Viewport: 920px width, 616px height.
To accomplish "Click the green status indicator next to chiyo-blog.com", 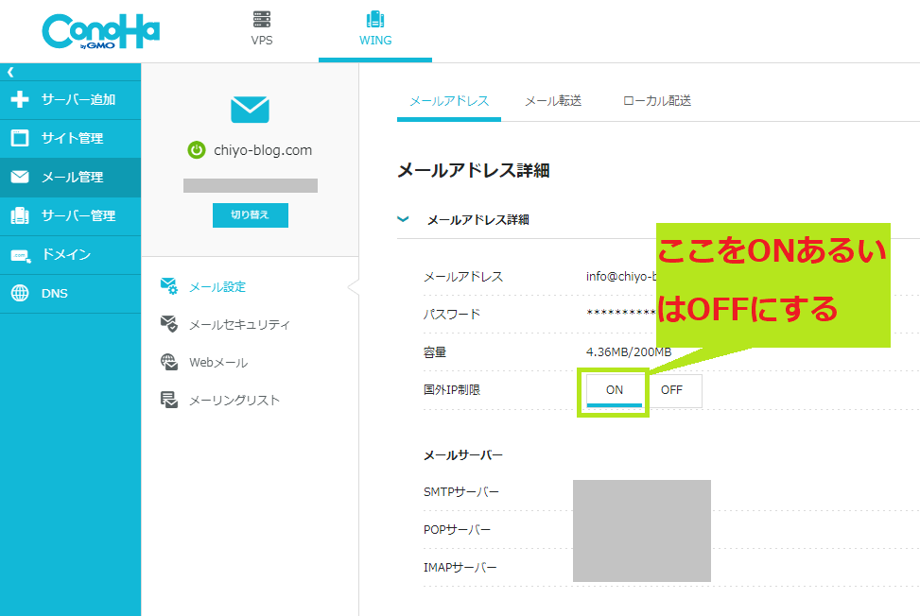I will click(197, 148).
